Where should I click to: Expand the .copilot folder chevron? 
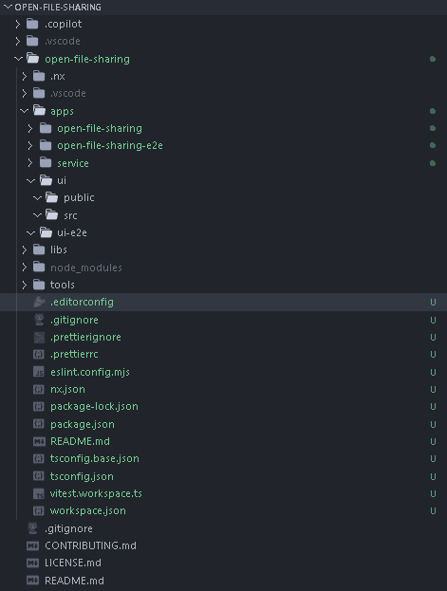[x=18, y=24]
